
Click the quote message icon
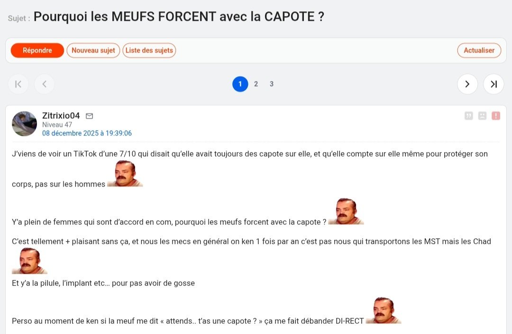(x=469, y=116)
